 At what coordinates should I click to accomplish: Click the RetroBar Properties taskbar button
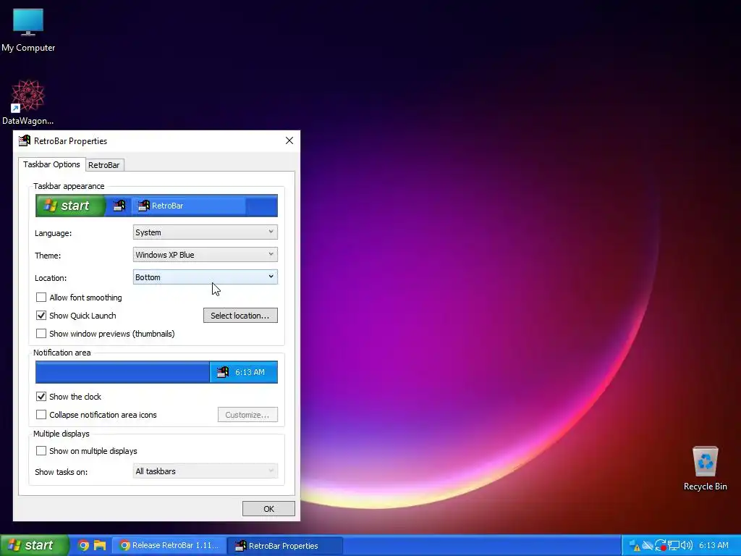(x=285, y=546)
